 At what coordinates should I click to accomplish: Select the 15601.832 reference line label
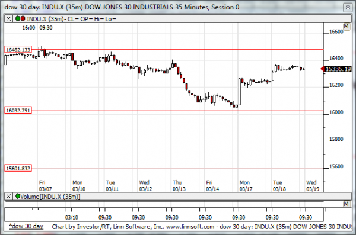point(18,168)
